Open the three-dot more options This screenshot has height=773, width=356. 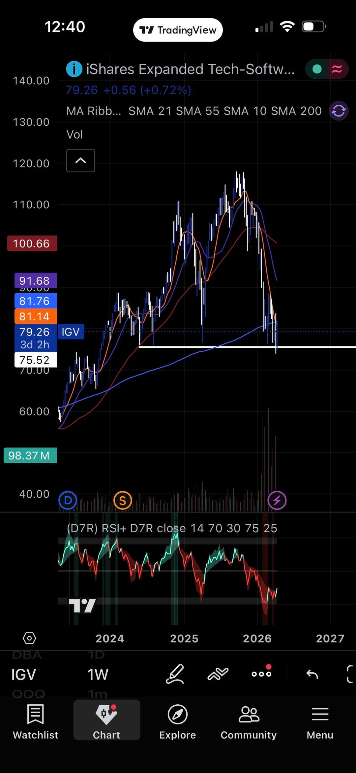(x=261, y=674)
